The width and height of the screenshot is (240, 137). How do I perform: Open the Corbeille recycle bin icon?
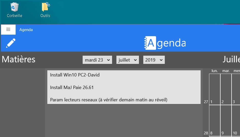15,10
